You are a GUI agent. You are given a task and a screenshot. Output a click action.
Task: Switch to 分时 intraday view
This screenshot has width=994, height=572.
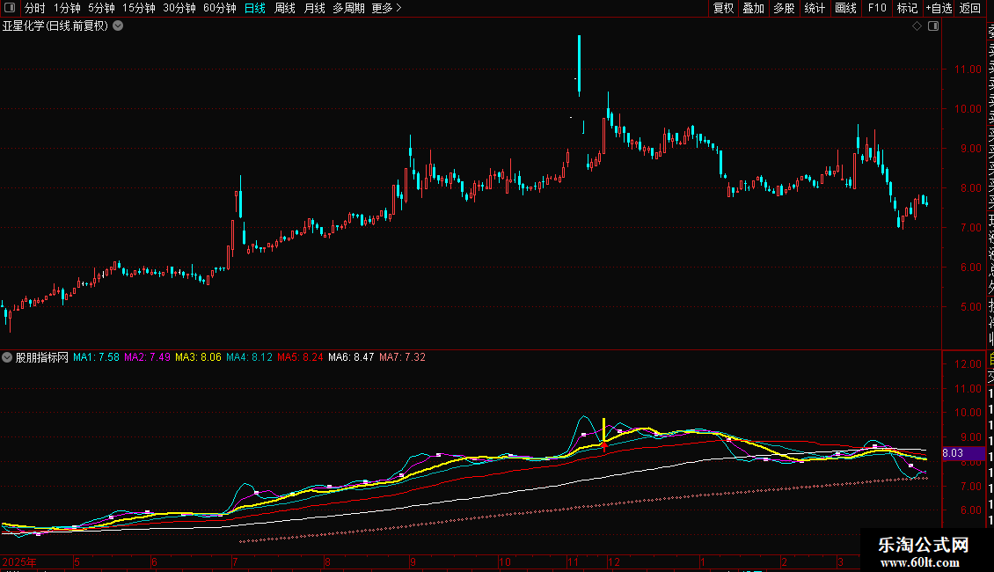point(35,8)
